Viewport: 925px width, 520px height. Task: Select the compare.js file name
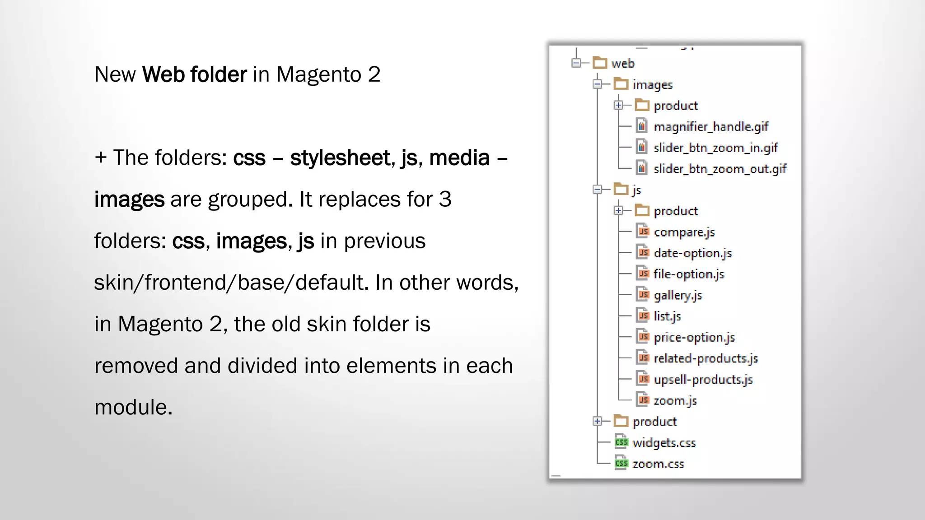(684, 232)
